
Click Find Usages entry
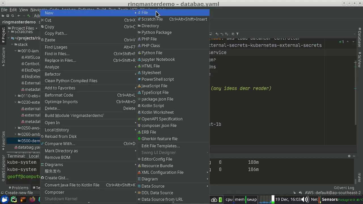[89, 47]
